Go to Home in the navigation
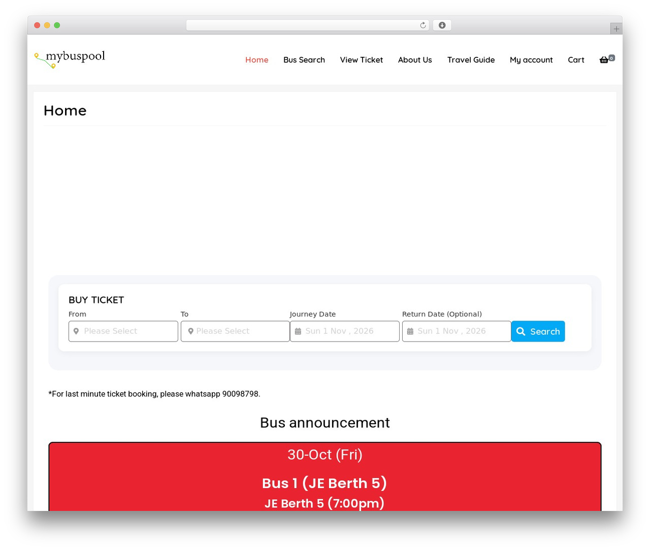The width and height of the screenshot is (650, 550). pos(257,60)
